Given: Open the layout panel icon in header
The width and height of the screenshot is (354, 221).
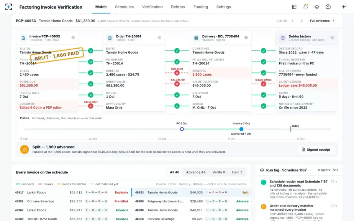Looking at the screenshot, I should [x=294, y=7].
